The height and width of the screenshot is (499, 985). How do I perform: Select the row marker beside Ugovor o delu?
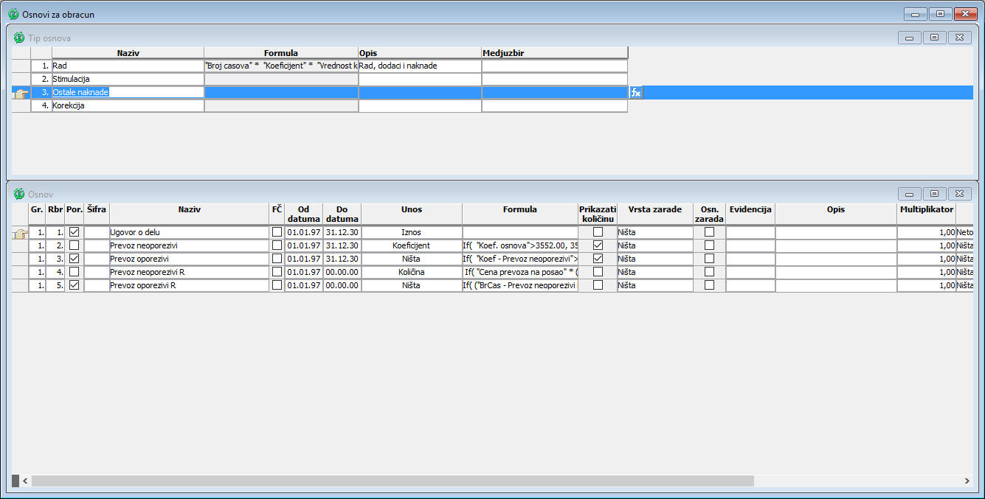pos(20,233)
